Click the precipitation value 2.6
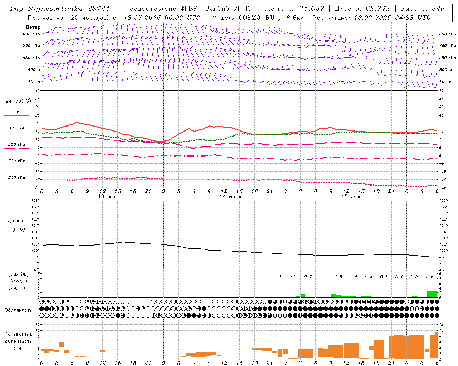Image resolution: width=458 pixels, height=366 pixels. pyautogui.click(x=429, y=277)
